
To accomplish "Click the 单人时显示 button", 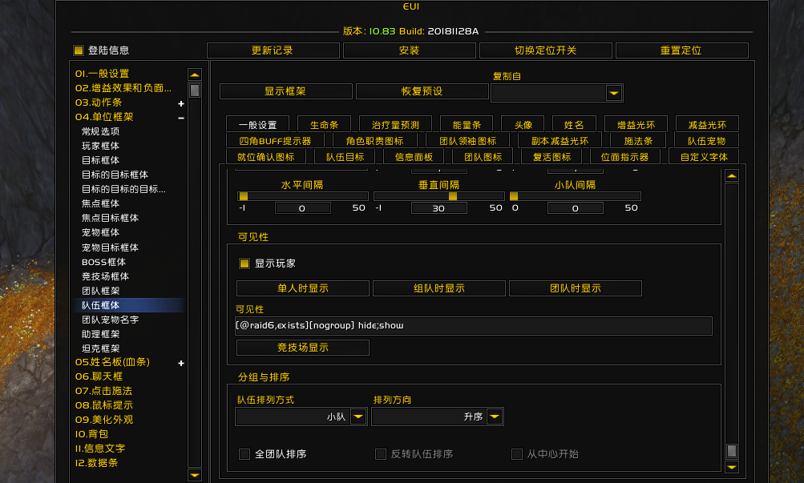I will [x=302, y=288].
